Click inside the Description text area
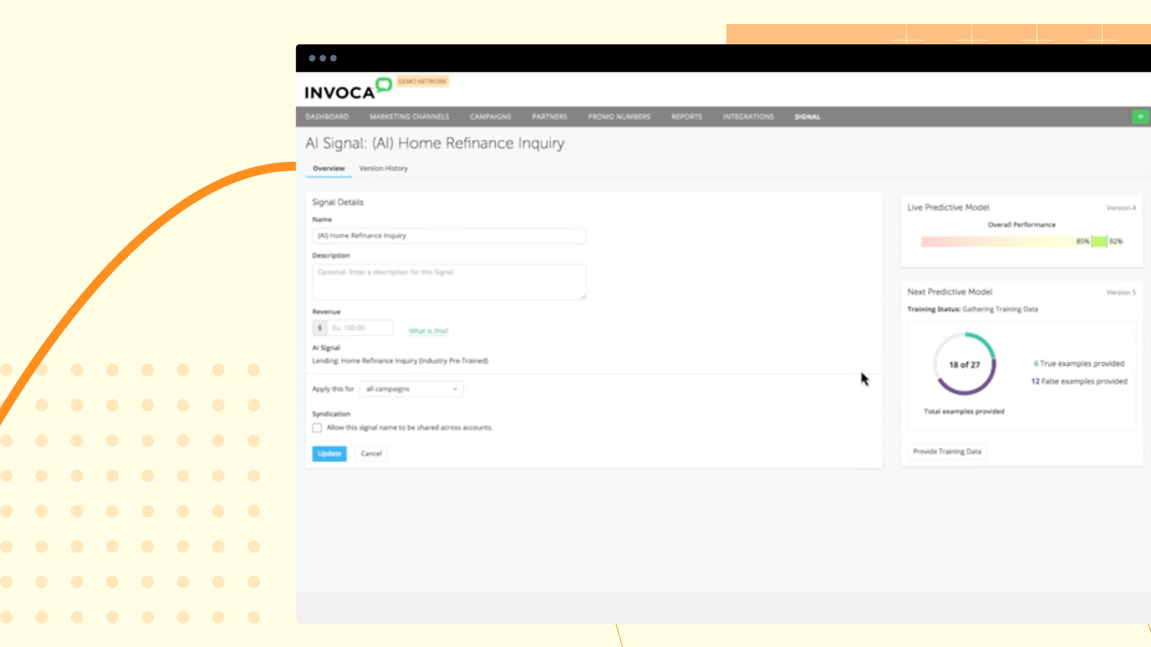Viewport: 1151px width, 647px height. 448,282
